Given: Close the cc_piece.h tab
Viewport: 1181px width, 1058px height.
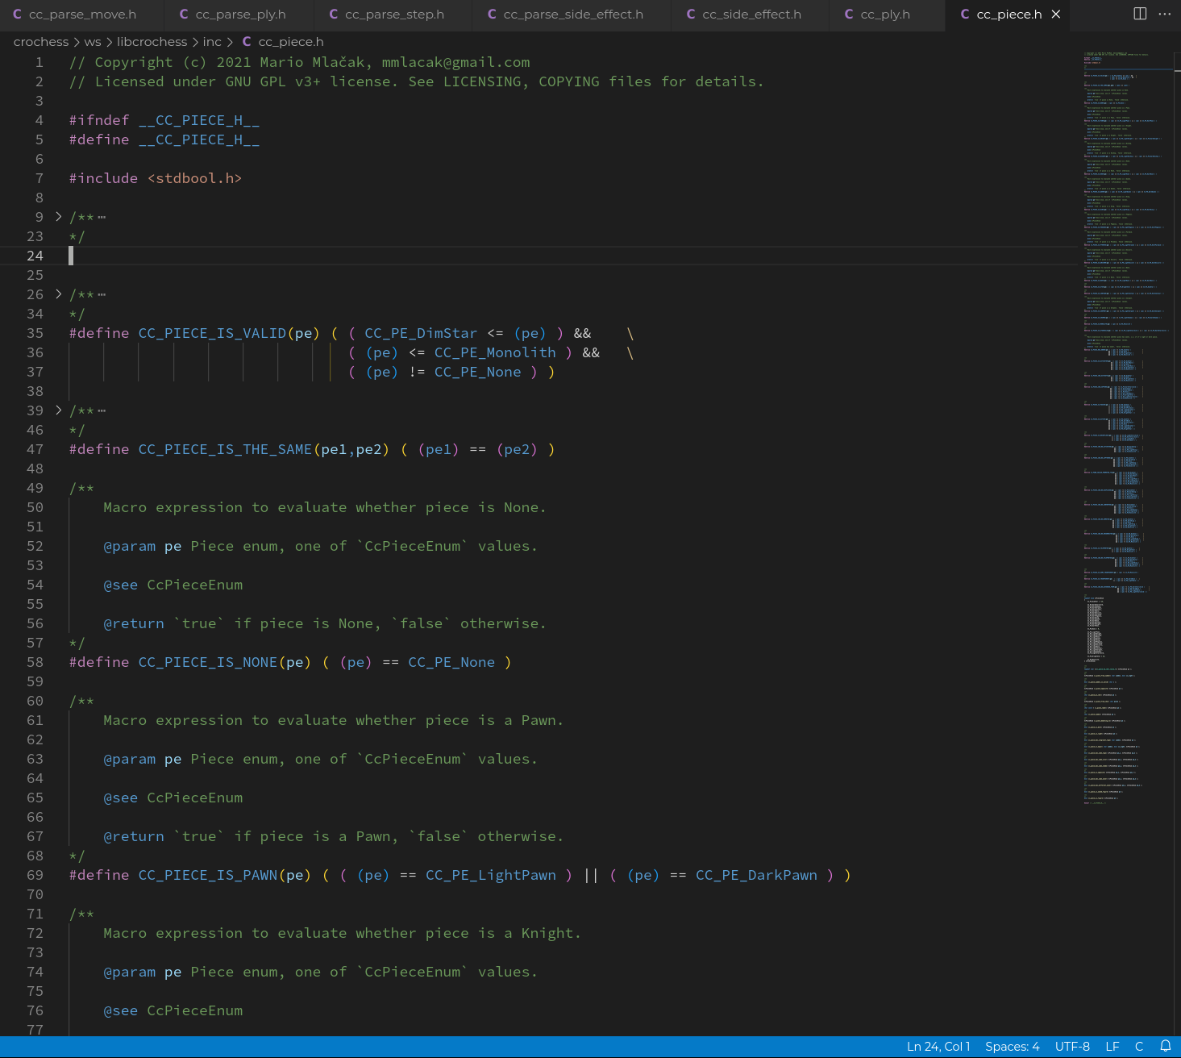Looking at the screenshot, I should pyautogui.click(x=1056, y=13).
